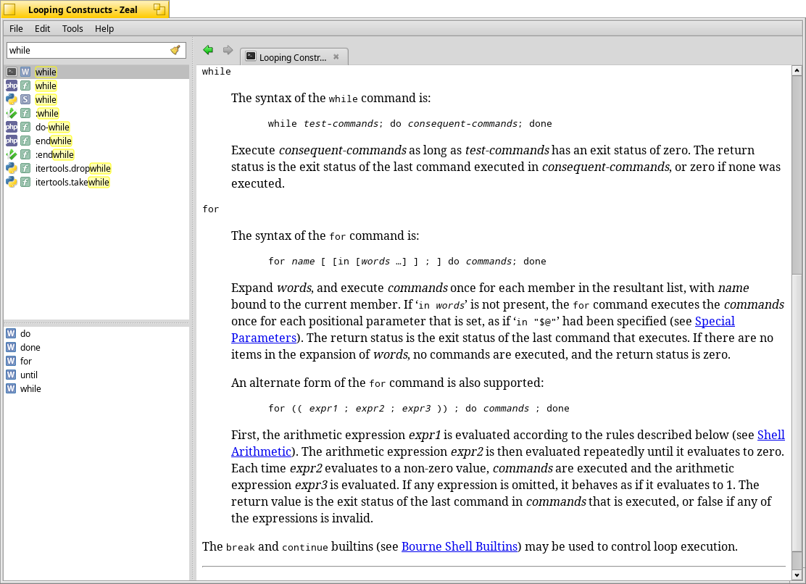Click the W icon beside 'until' in the index list

pos(11,375)
